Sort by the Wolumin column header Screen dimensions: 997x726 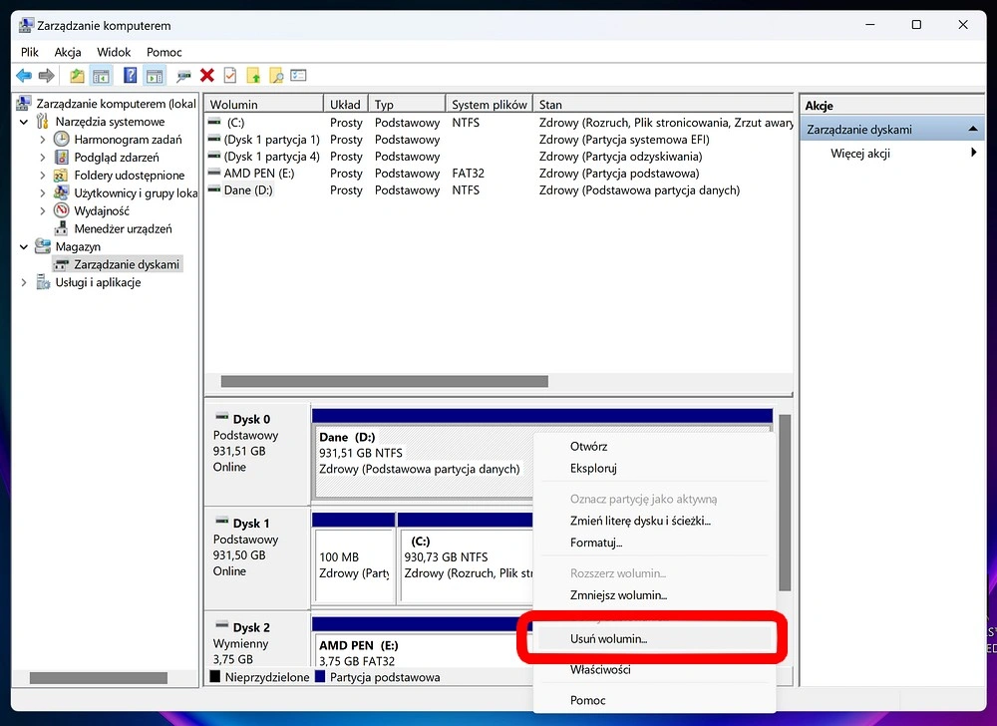tap(264, 105)
